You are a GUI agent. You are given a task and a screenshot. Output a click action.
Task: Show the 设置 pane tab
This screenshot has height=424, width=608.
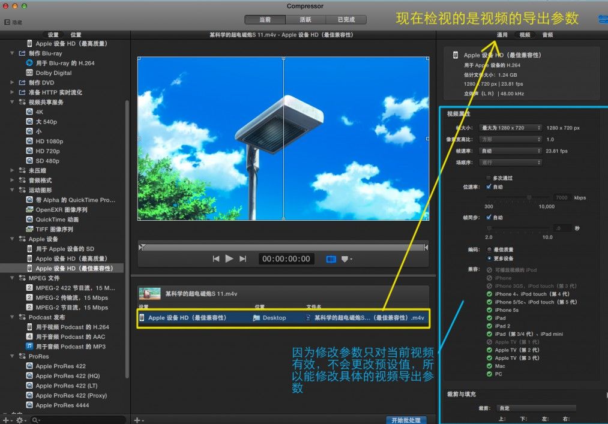click(53, 35)
